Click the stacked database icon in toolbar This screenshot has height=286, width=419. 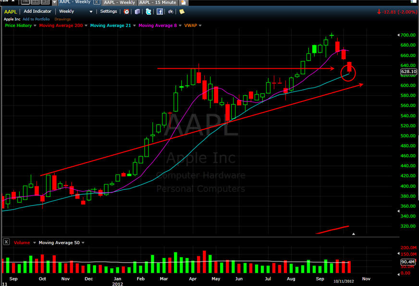[137, 12]
